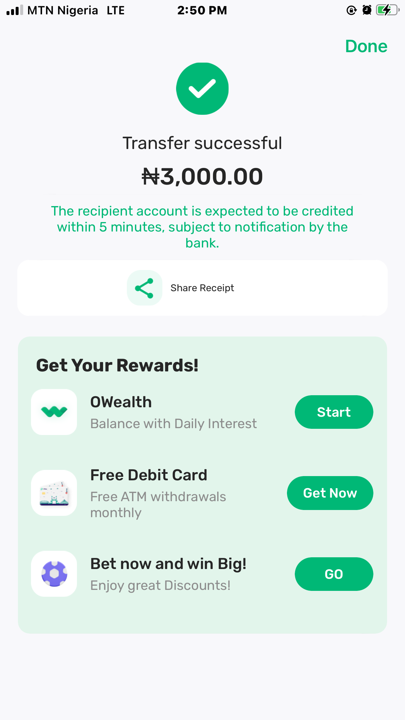The width and height of the screenshot is (405, 720).
Task: Tap the share receipt icon
Action: click(144, 288)
